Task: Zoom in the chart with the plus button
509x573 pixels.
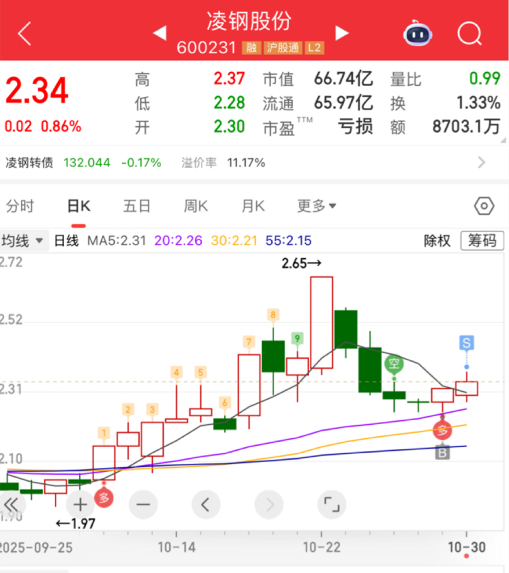Action: click(x=80, y=505)
